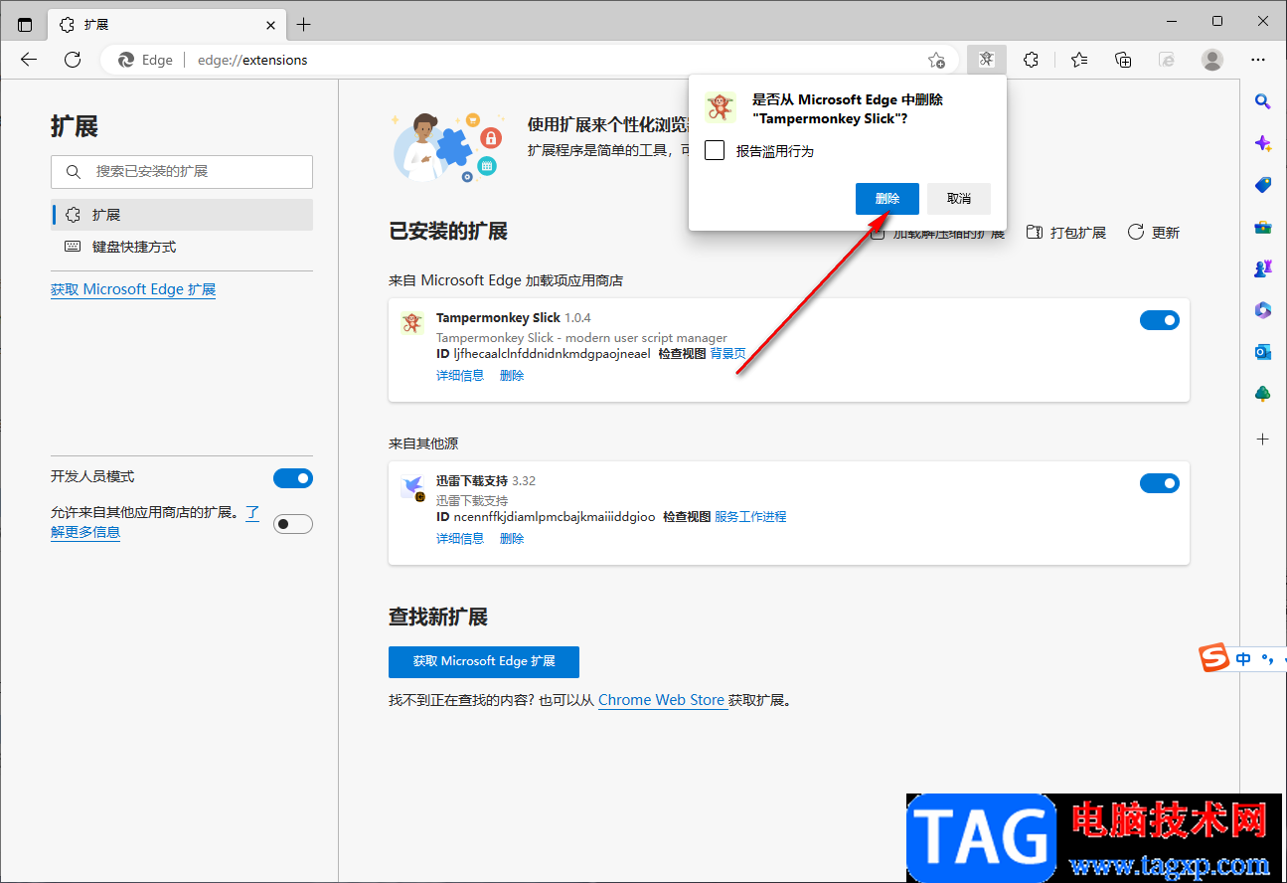This screenshot has width=1287, height=883.
Task: Select 扩展 in the left navigation
Action: click(x=182, y=215)
